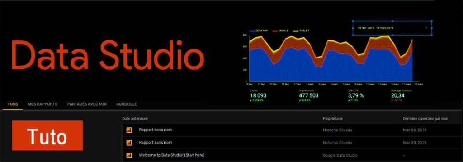The image size is (463, 162).
Task: Sort by Dernière ouverture par moi header
Action: (x=425, y=118)
